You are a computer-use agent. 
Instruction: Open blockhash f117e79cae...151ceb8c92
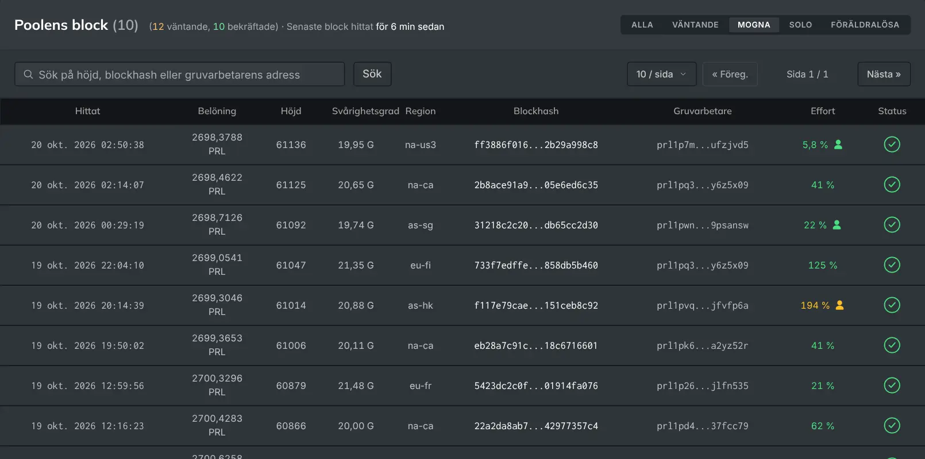pyautogui.click(x=536, y=305)
